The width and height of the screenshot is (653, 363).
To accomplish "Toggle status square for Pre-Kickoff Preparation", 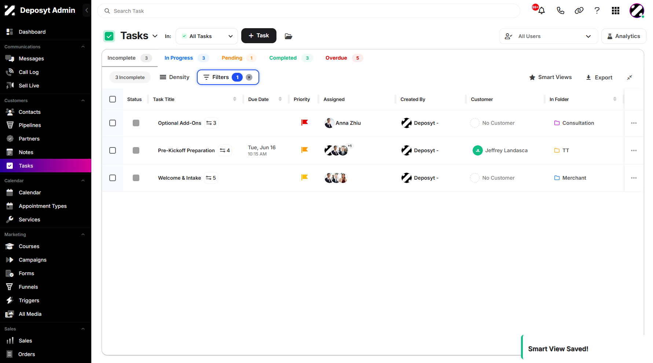I will pos(136,150).
